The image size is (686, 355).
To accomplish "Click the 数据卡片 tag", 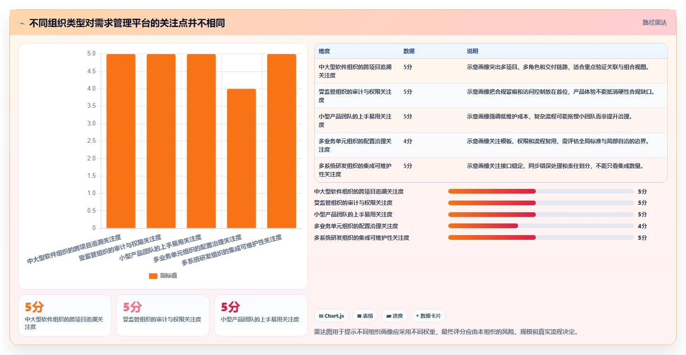I will (x=428, y=316).
